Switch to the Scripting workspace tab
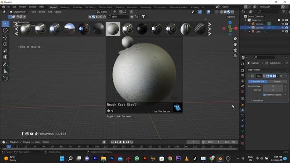Viewport: 290px width, 163px height. click(195, 7)
